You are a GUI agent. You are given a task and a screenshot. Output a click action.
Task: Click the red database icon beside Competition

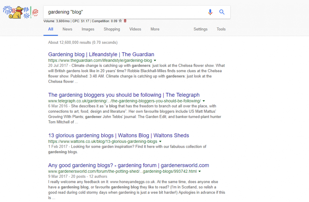125,21
